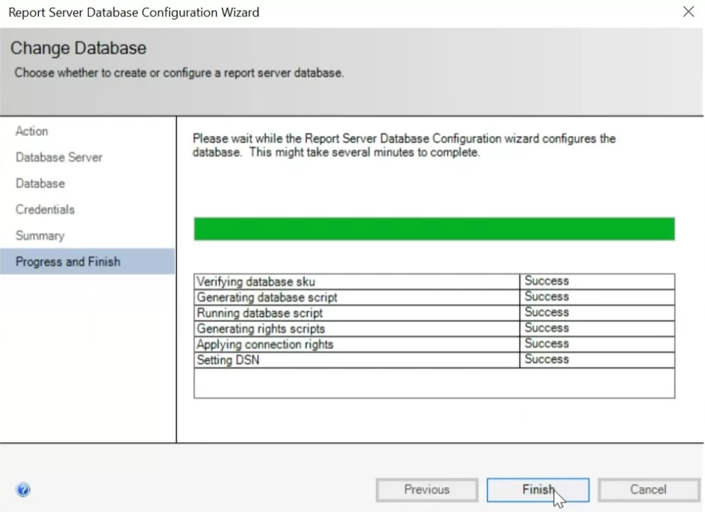Select the Database Server step

pos(59,157)
